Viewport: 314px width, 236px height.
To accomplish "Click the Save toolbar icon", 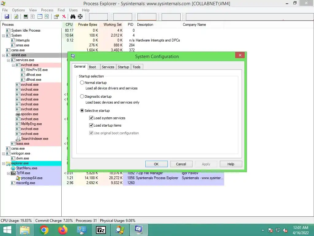I will 7,17.
